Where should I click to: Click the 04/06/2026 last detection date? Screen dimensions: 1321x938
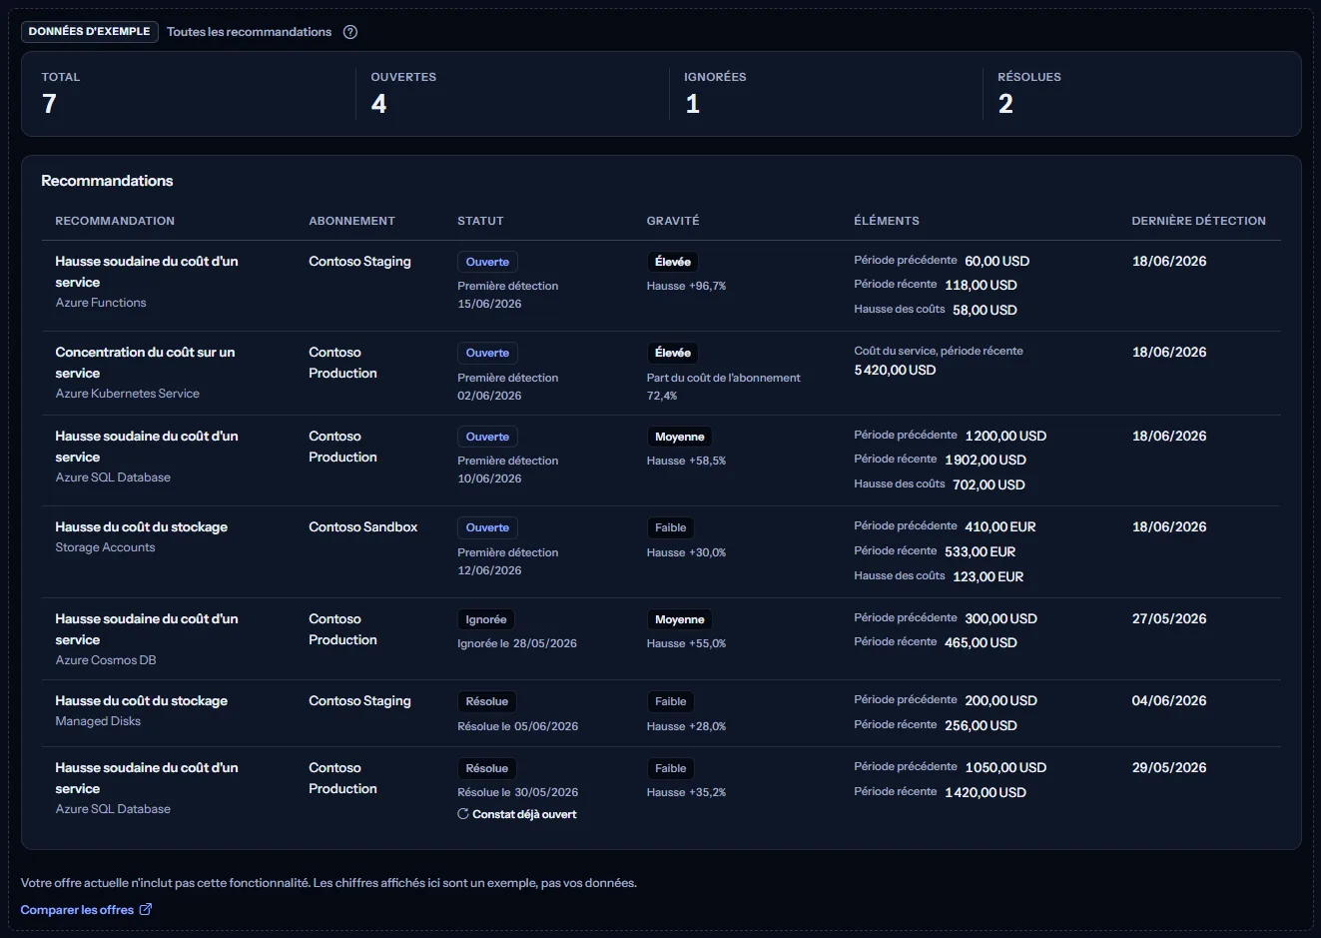tap(1169, 701)
